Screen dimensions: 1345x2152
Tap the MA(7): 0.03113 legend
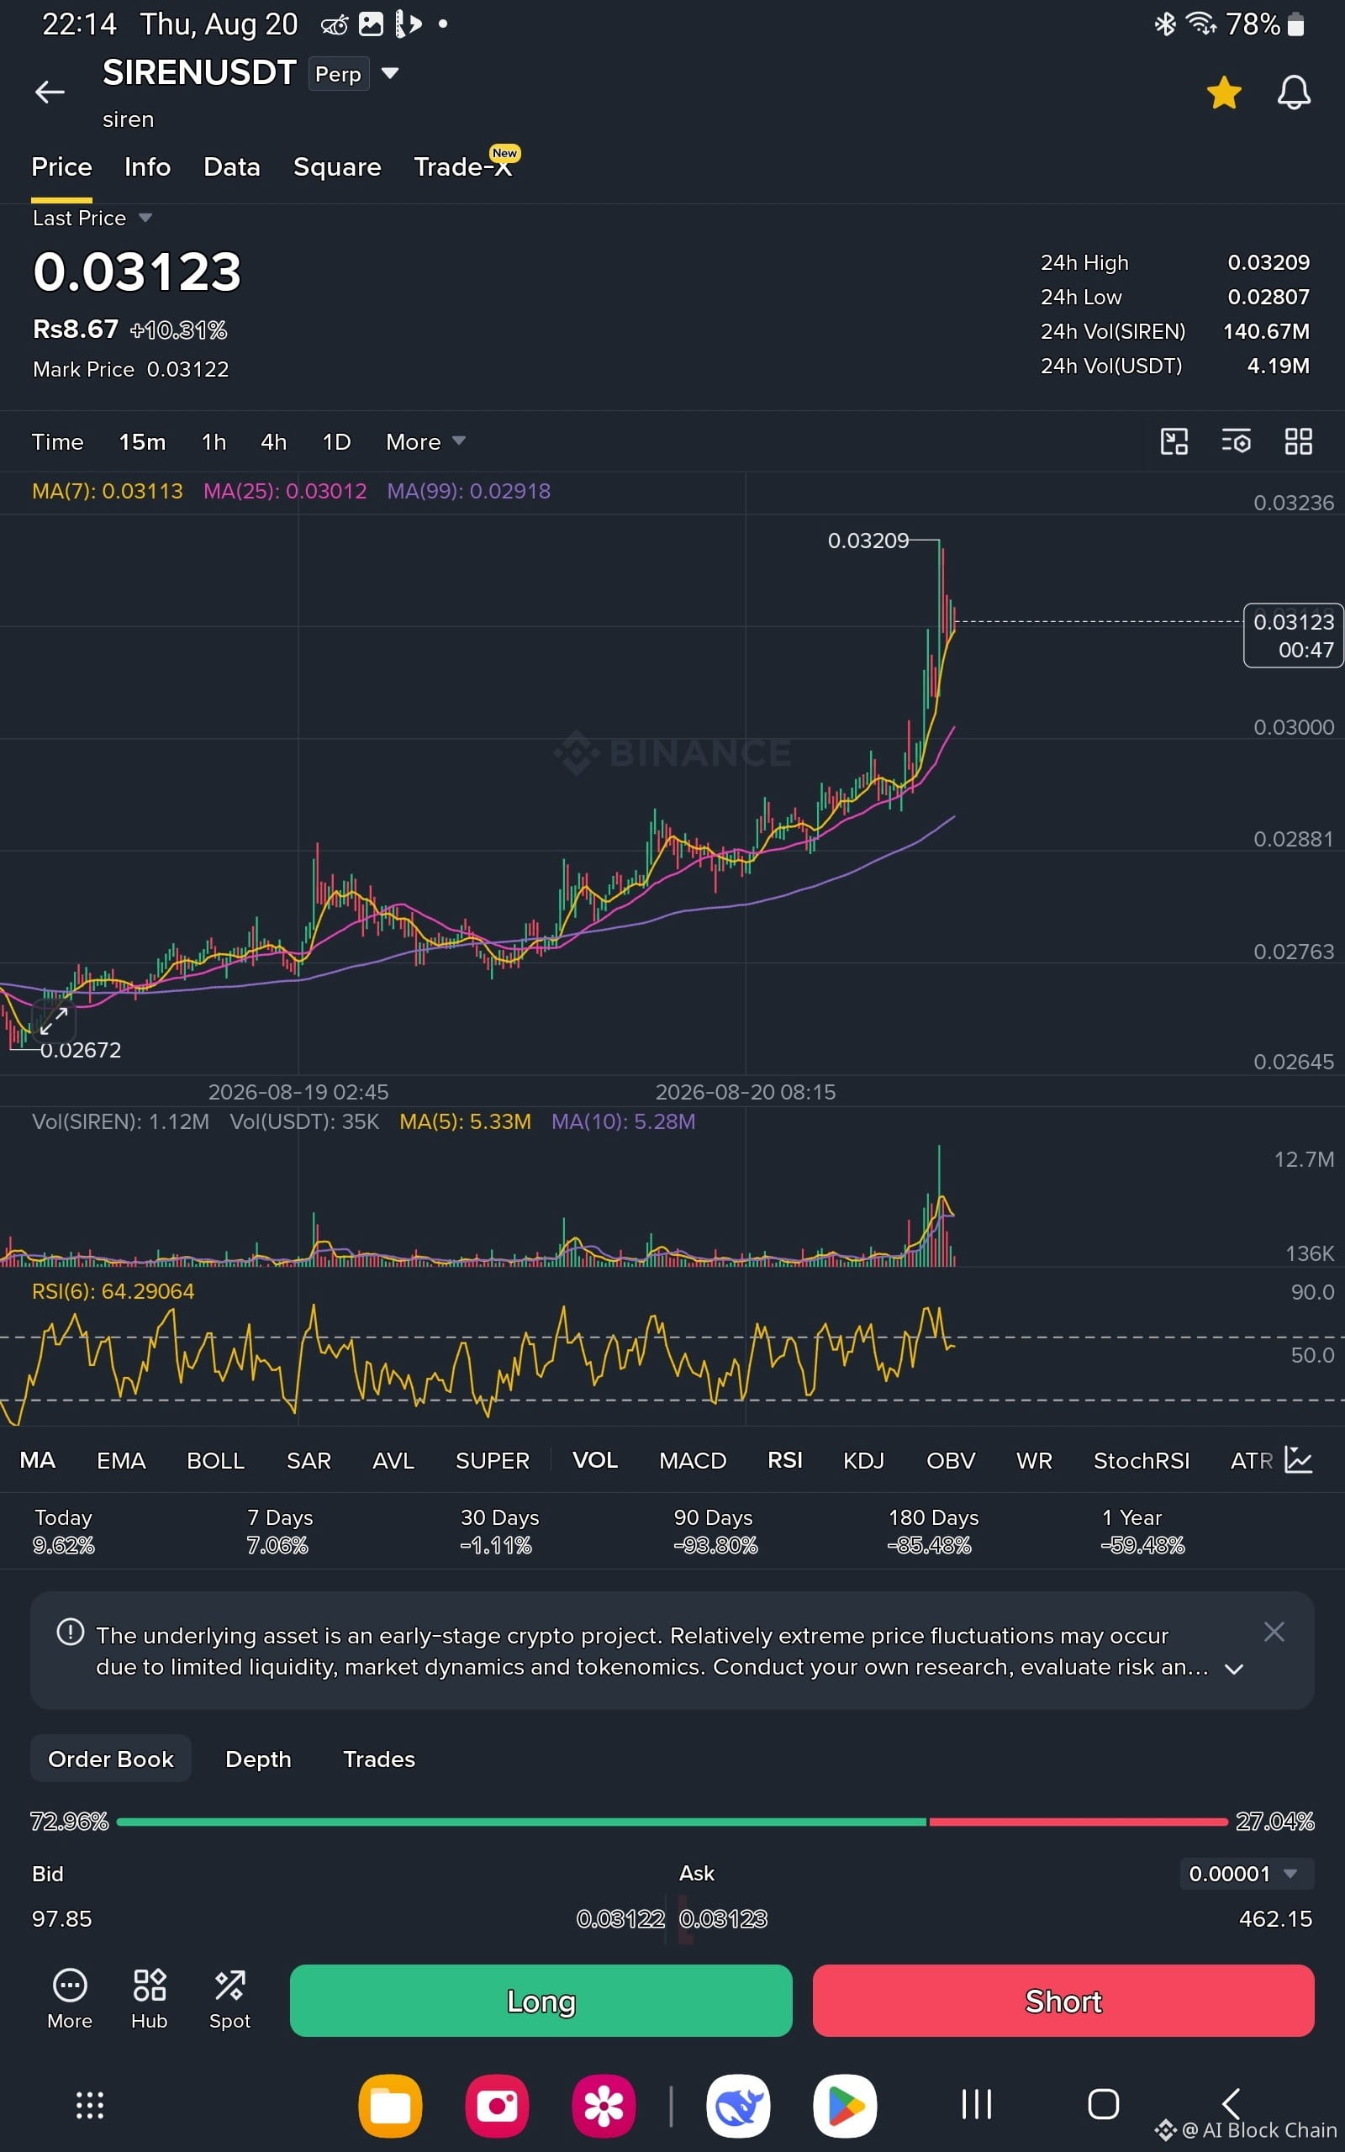(107, 491)
